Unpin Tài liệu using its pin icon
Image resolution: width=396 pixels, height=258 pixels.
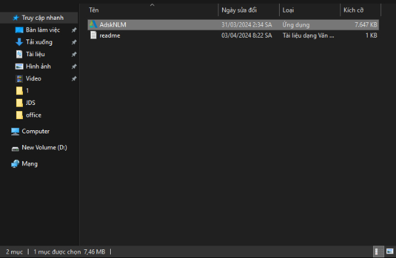pos(74,54)
